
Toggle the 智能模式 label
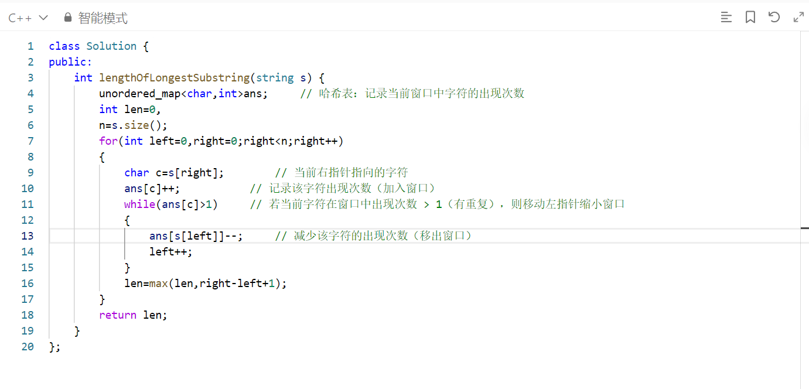coord(103,18)
